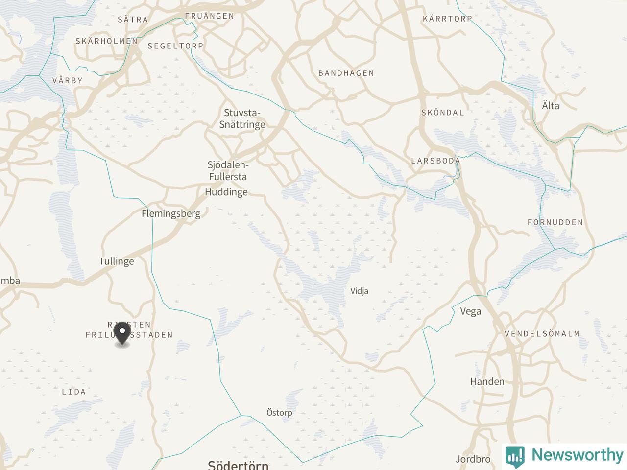The image size is (627, 470).
Task: Click the Newsworthy chart logo icon
Action: coord(515,455)
